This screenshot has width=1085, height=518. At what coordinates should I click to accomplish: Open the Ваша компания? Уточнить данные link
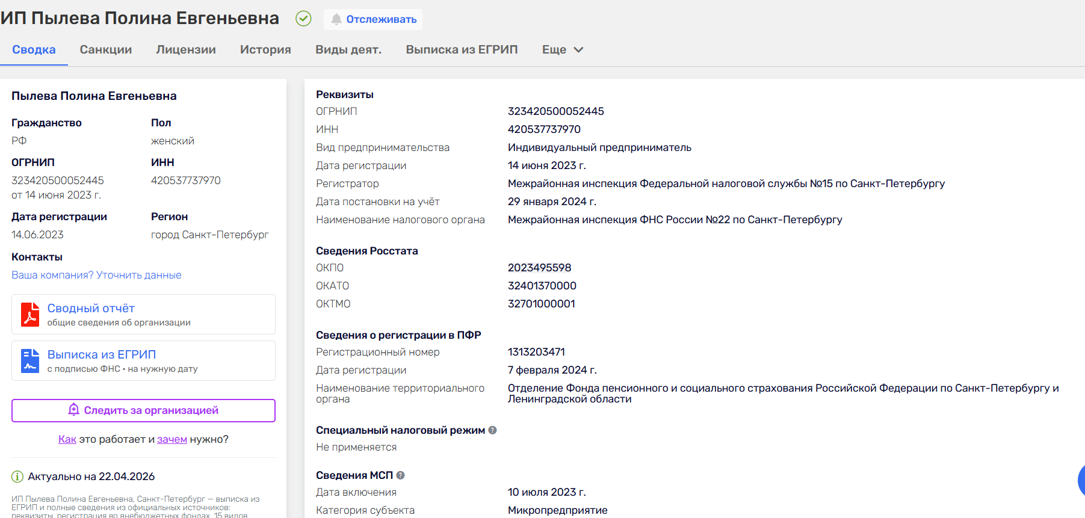click(x=96, y=275)
